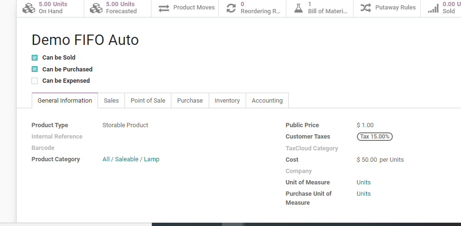The image size is (461, 226).
Task: Click the Putaway Rules shuffle icon
Action: [365, 8]
